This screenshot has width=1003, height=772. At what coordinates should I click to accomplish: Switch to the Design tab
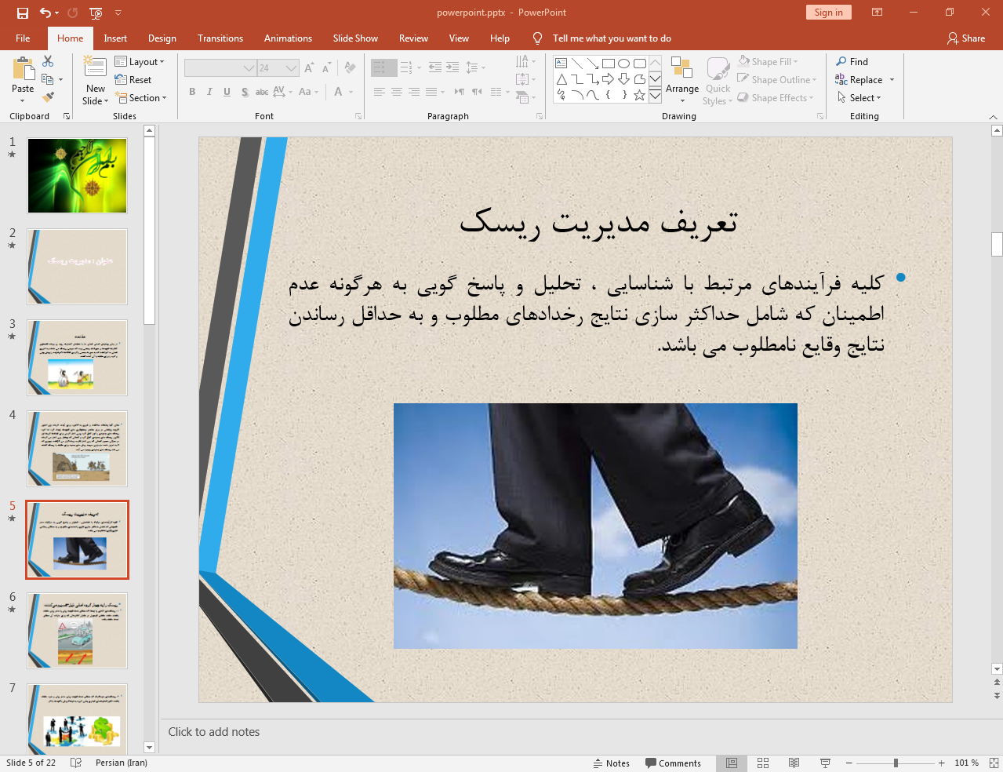[162, 38]
